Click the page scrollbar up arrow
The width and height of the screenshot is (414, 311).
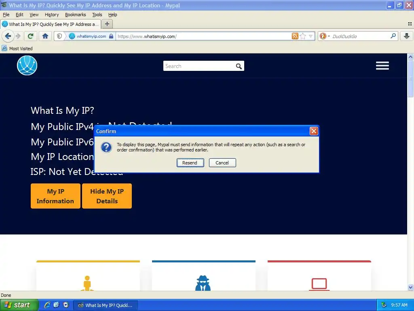410,57
